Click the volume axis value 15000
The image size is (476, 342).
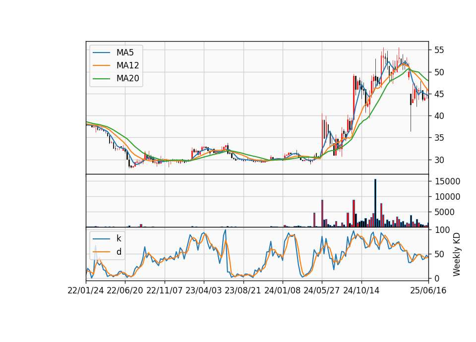447,181
